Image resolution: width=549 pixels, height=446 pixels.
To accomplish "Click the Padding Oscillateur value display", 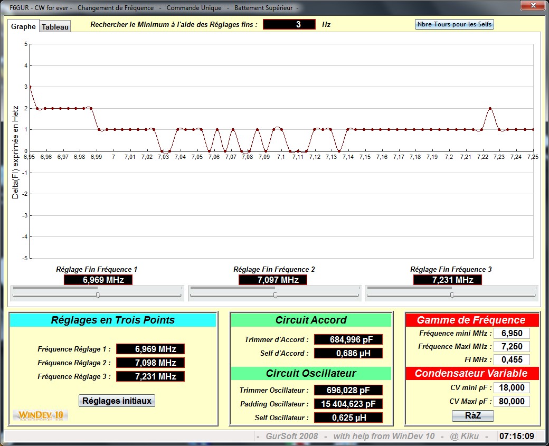I will tap(348, 404).
